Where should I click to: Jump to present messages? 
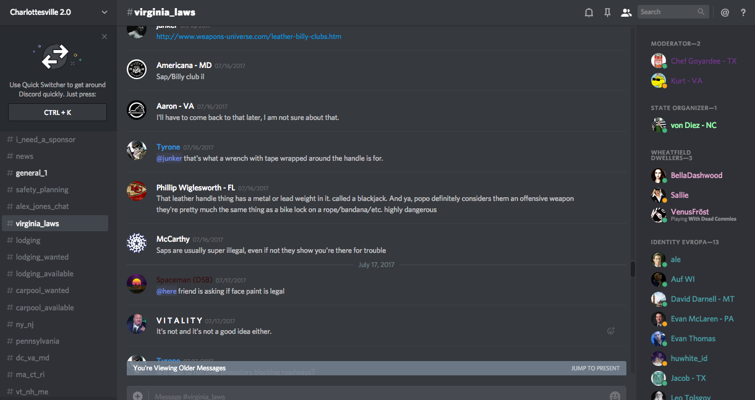click(595, 368)
